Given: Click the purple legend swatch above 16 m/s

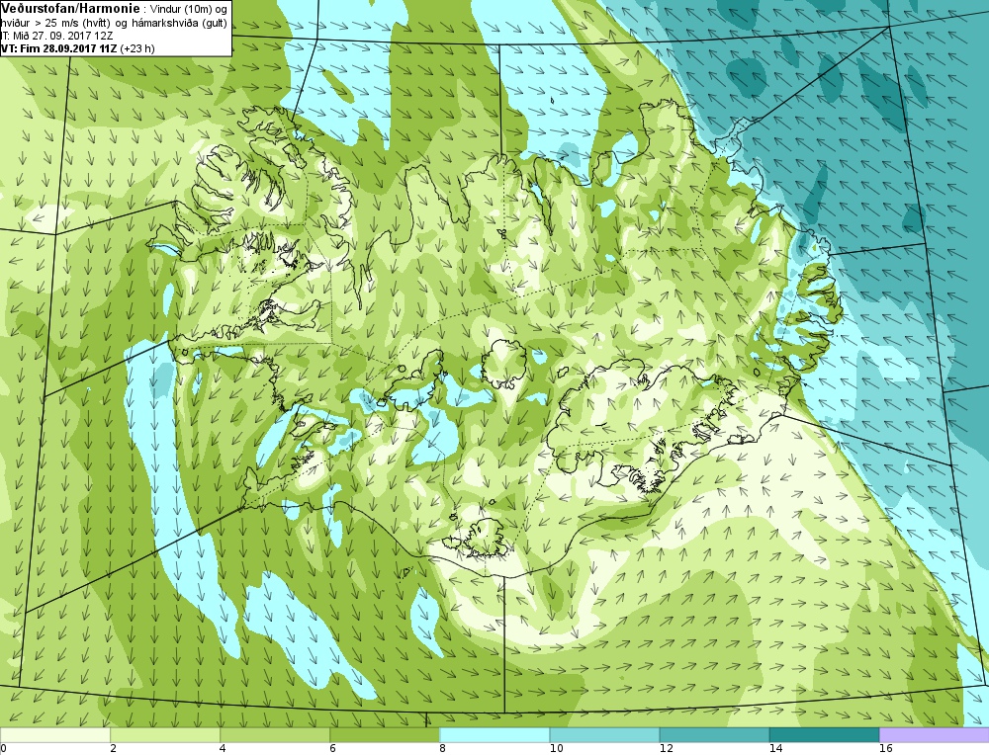Looking at the screenshot, I should [935, 735].
